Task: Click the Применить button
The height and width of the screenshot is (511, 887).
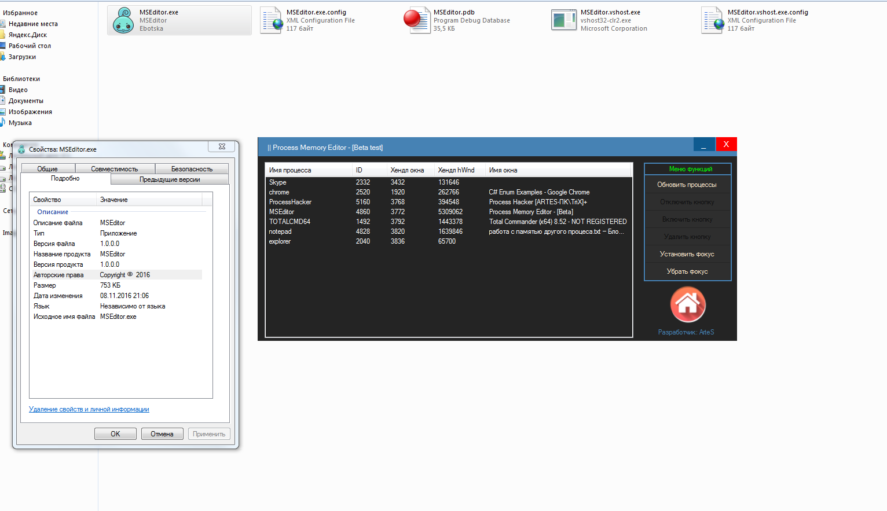Action: tap(209, 434)
